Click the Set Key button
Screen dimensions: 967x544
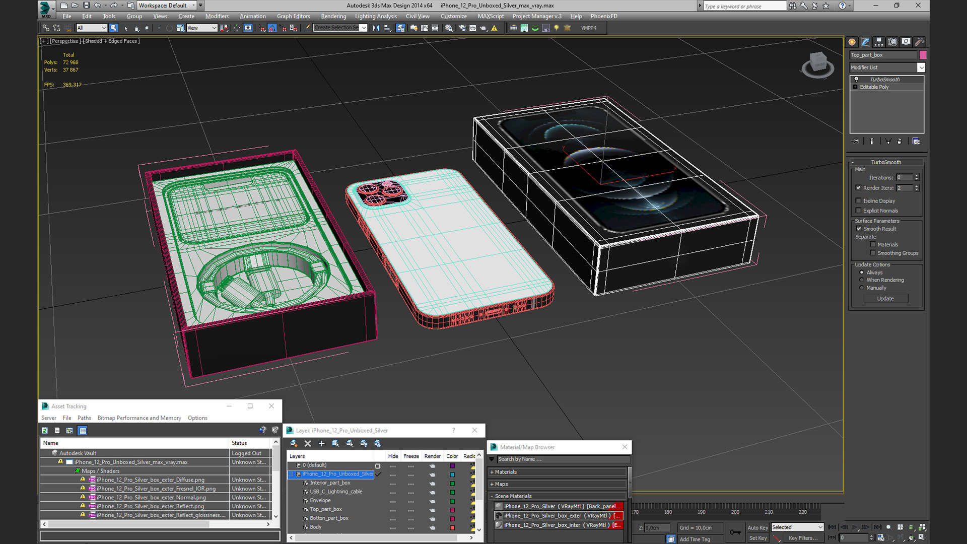click(757, 538)
